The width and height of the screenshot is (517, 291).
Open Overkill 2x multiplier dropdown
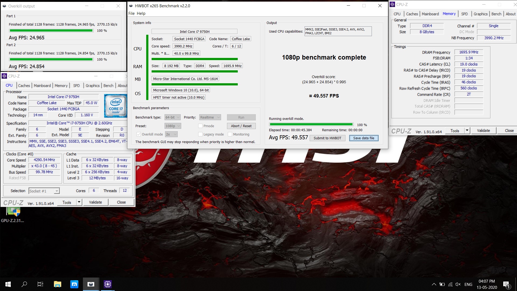[171, 134]
